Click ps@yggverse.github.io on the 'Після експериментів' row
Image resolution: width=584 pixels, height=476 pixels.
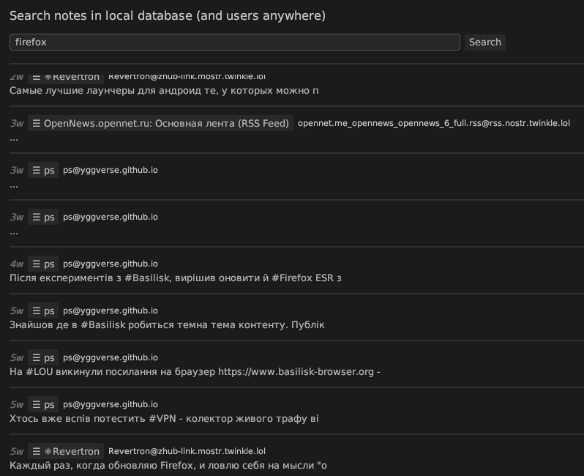[111, 264]
